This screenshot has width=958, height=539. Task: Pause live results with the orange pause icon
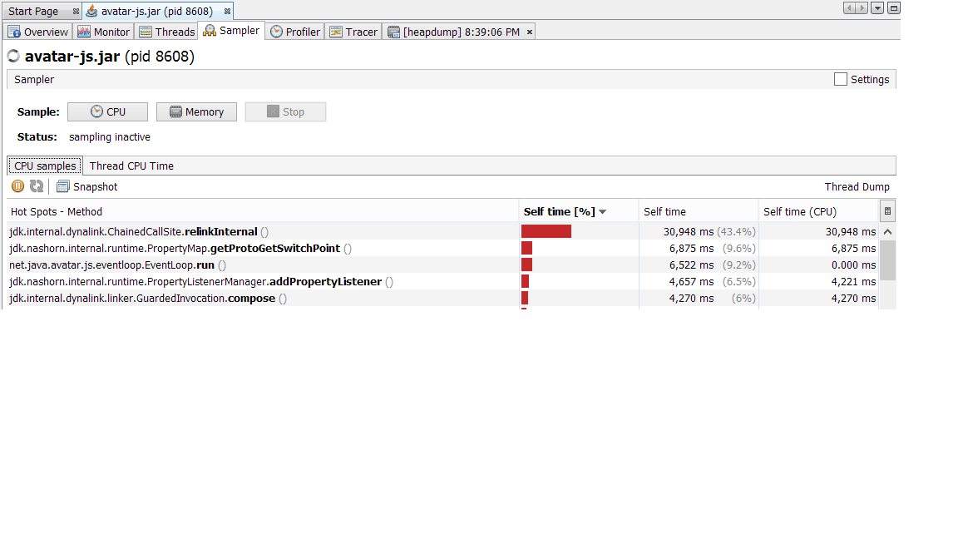tap(17, 186)
